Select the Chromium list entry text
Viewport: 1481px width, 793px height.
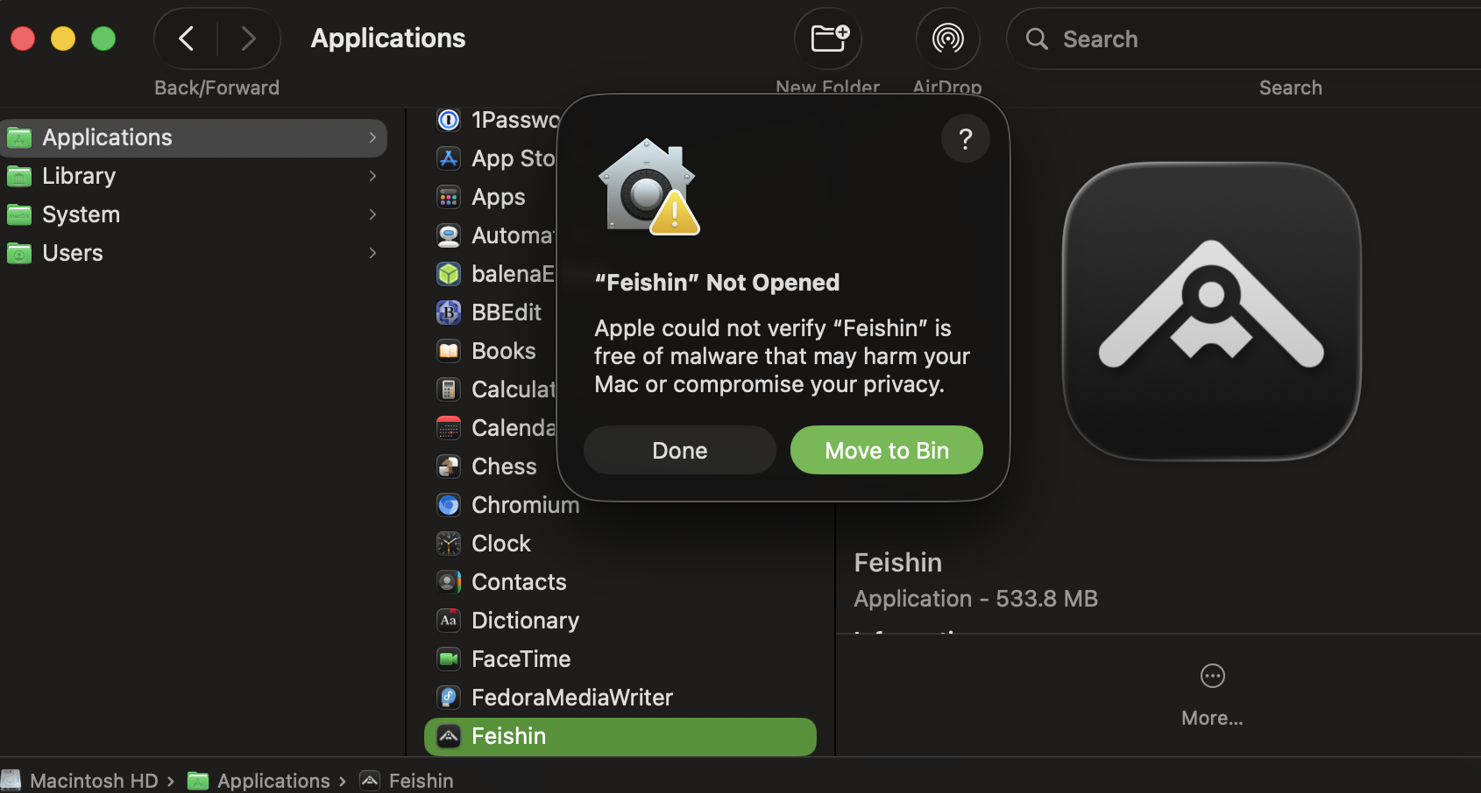coord(525,505)
